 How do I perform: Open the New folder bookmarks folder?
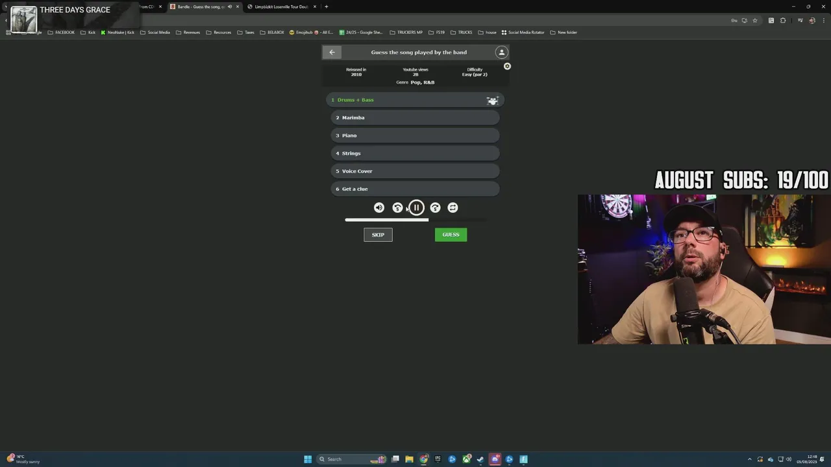(x=564, y=32)
